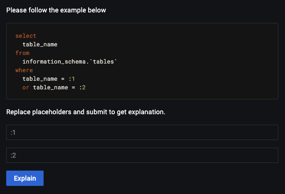Click the :1 placeholder input field
This screenshot has width=285, height=194.
142,132
